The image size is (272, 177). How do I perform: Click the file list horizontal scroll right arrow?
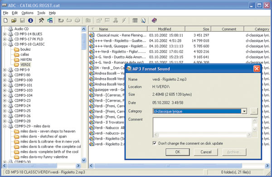[x=267, y=166]
